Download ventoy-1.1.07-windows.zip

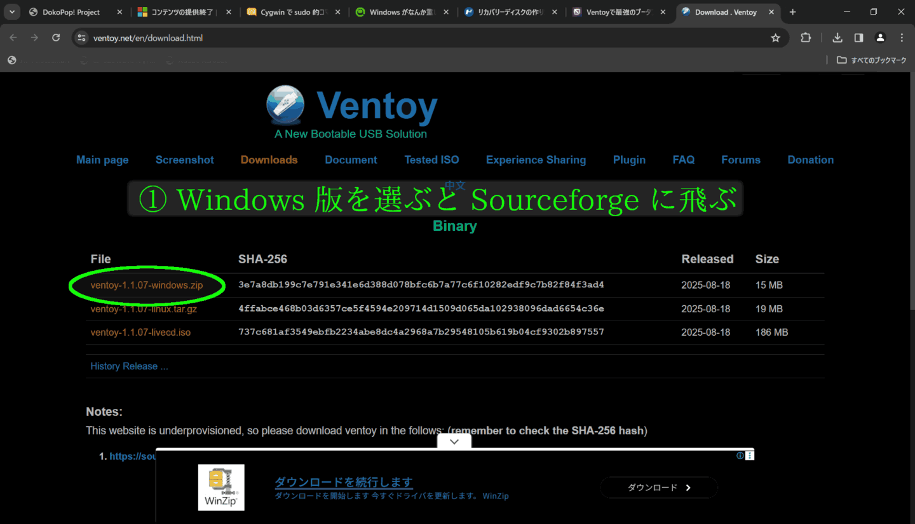tap(147, 285)
